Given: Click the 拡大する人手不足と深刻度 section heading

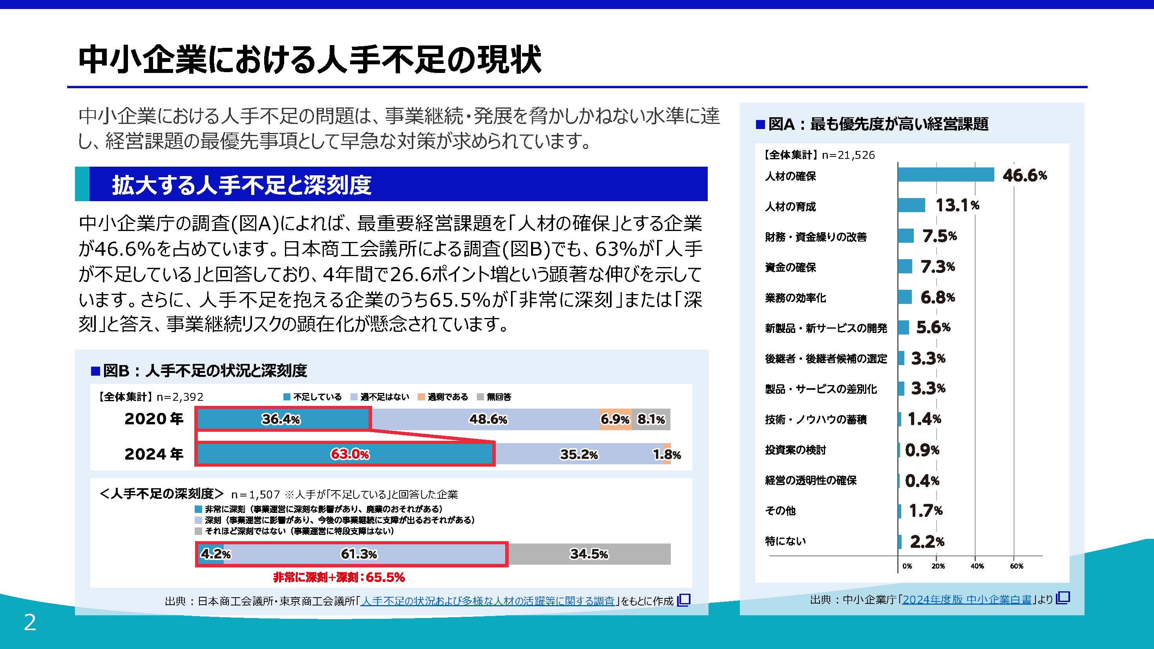Looking at the screenshot, I should [x=242, y=184].
